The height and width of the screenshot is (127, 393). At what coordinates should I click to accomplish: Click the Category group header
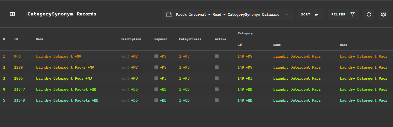[245, 33]
